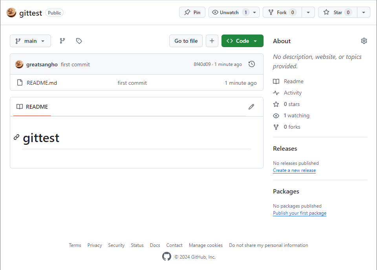377x270 pixels.
Task: Click '1 minute ago' in README.md row
Action: 241,83
